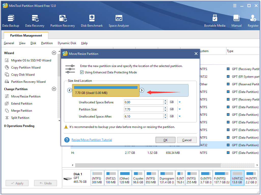Open the View menu
This screenshot has height=195, width=261.
[x=22, y=43]
